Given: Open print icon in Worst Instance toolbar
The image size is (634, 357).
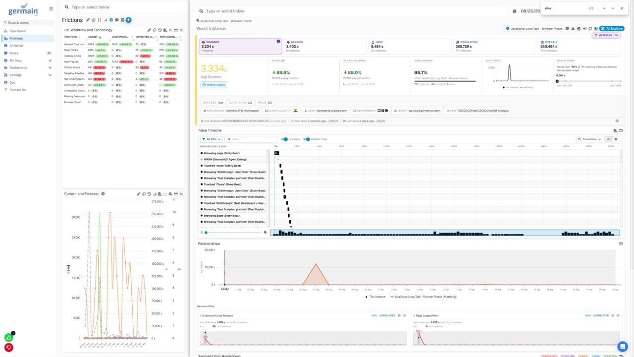Looking at the screenshot, I should (x=579, y=29).
